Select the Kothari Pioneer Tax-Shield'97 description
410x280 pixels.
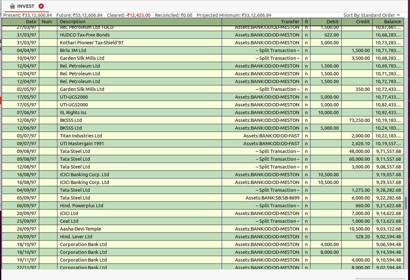pos(92,43)
